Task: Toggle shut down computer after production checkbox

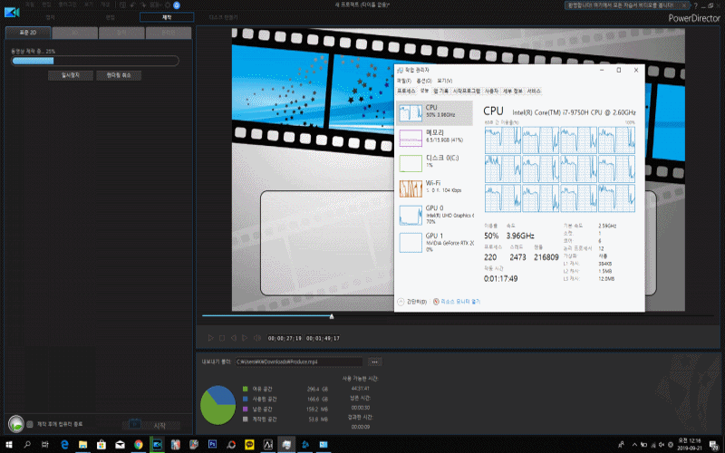Action: 30,424
